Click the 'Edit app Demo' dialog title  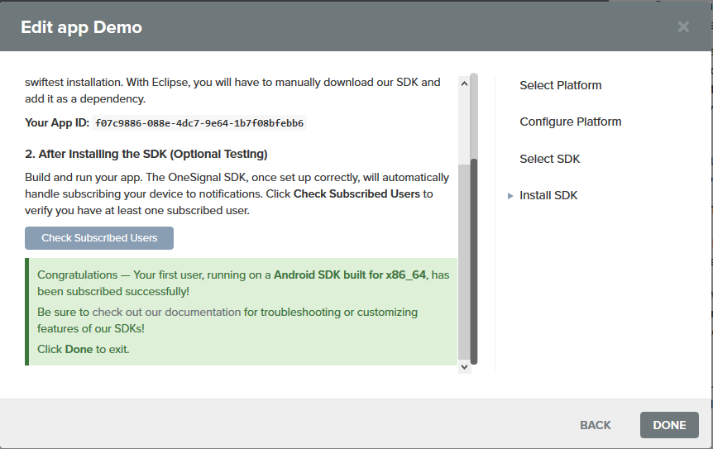point(81,27)
